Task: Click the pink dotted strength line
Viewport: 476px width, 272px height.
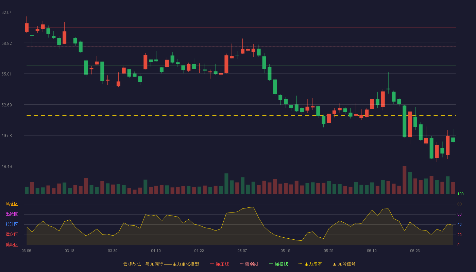Action: tap(241, 47)
